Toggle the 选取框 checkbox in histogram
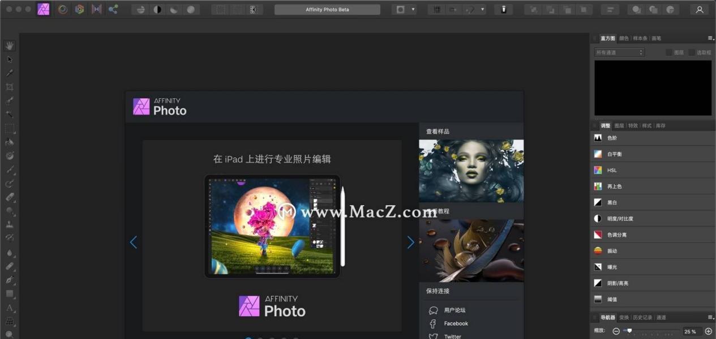Screen dimensions: 716x339 [x=692, y=53]
